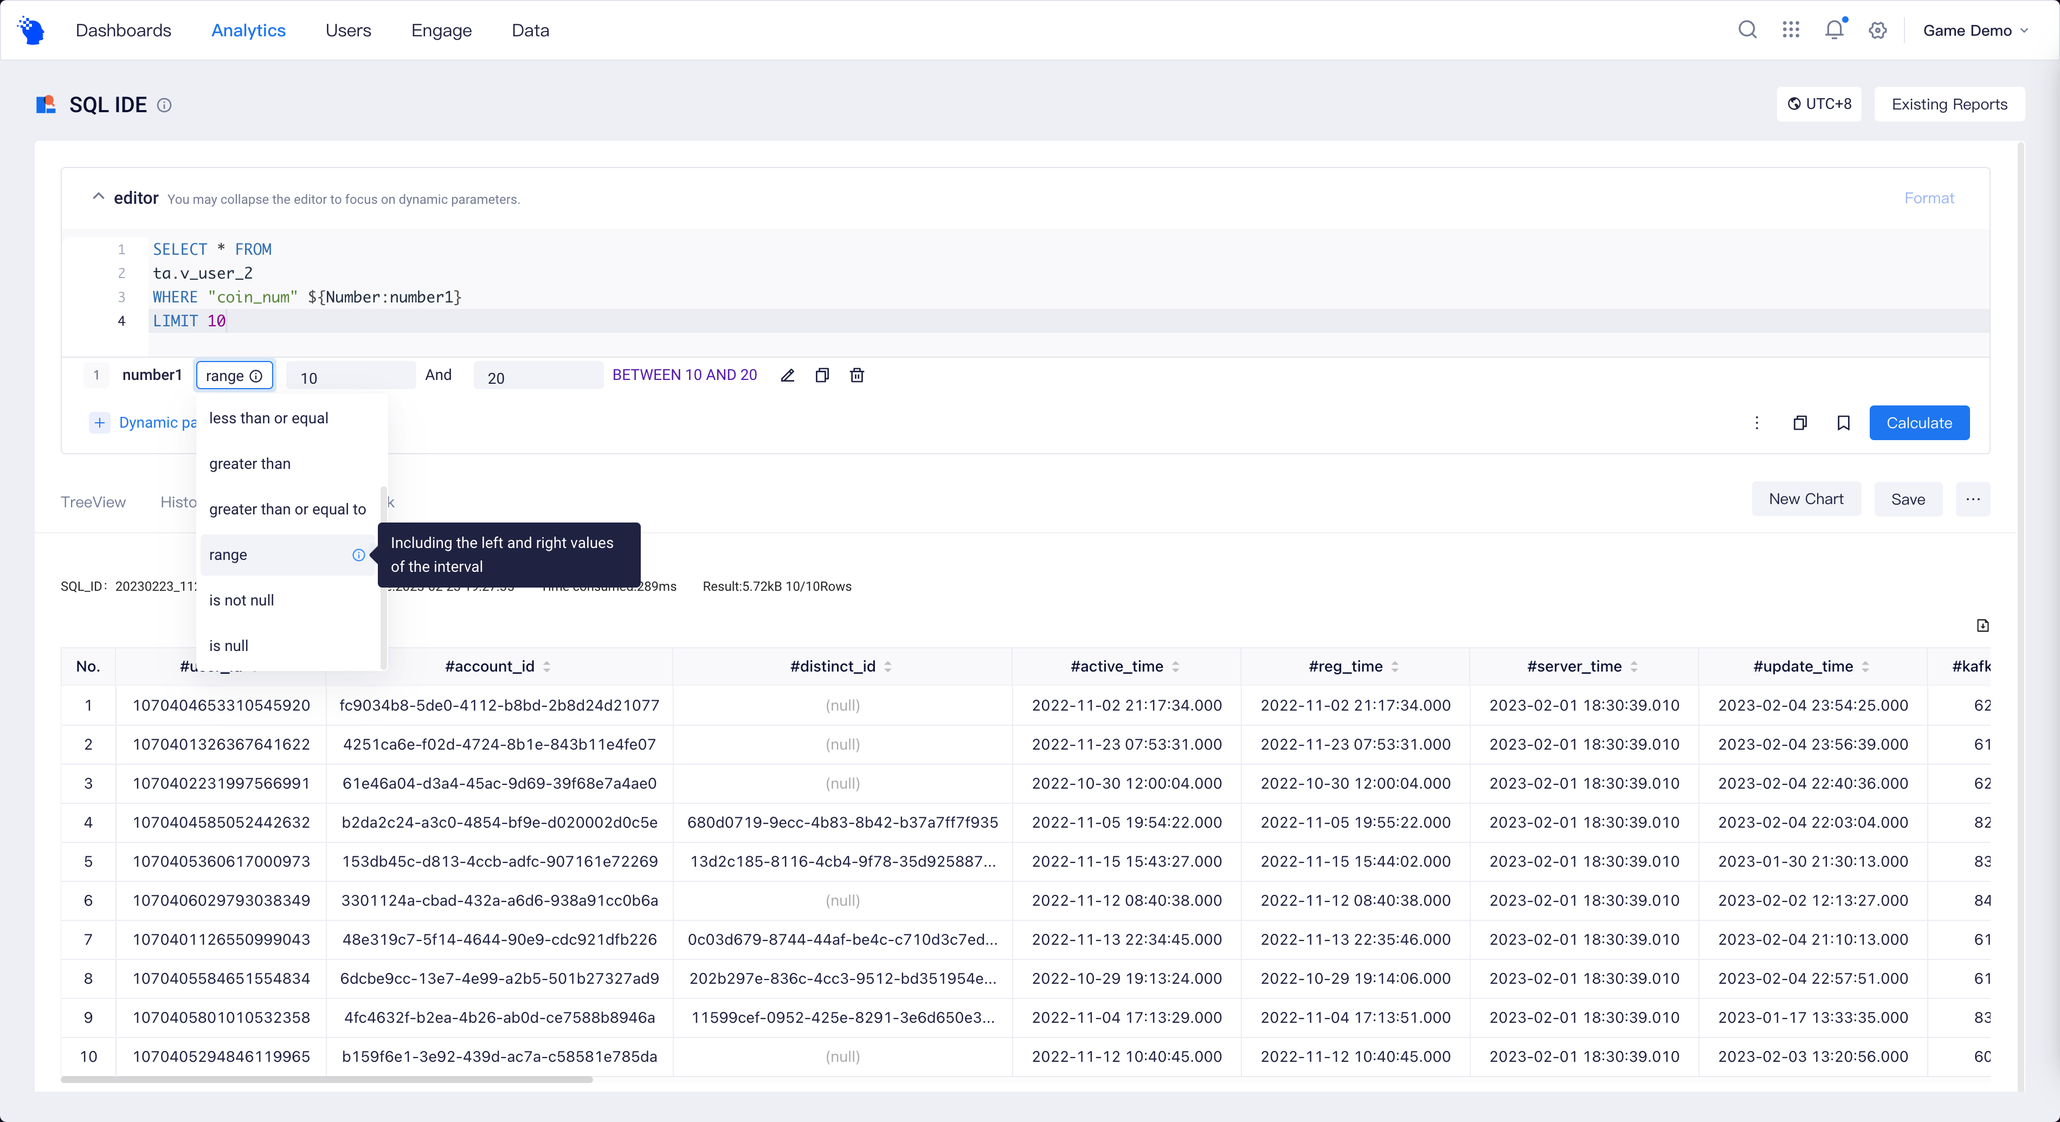Click the horizontal scrollbar under results table
The image size is (2060, 1122).
[x=327, y=1080]
